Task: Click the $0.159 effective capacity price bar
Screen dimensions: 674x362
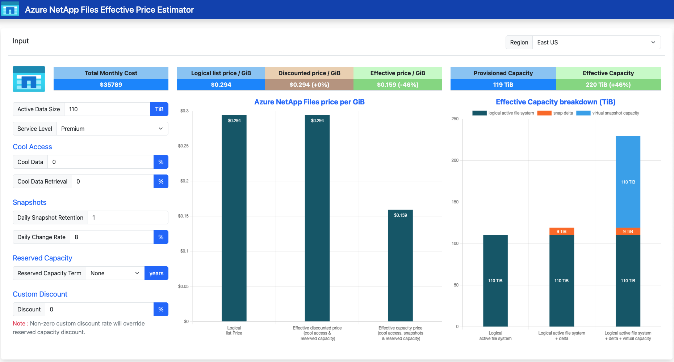Action: [400, 266]
